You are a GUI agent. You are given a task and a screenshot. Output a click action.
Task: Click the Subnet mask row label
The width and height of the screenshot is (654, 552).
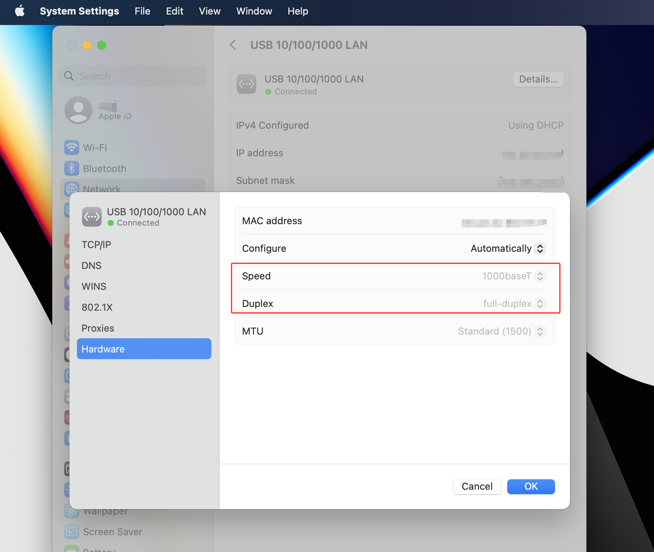click(266, 181)
